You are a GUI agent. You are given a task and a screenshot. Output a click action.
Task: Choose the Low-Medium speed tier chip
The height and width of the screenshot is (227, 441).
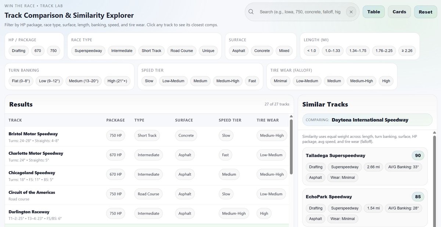point(173,81)
